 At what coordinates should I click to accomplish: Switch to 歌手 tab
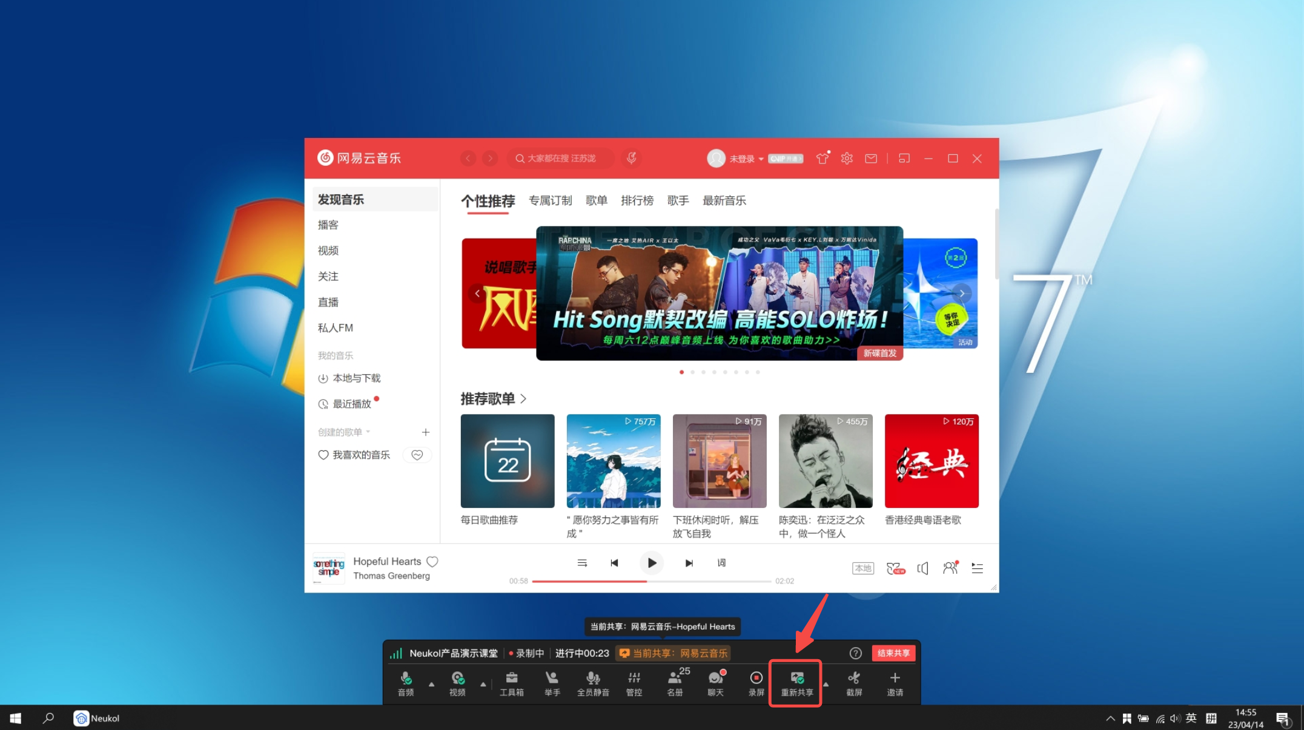tap(678, 200)
